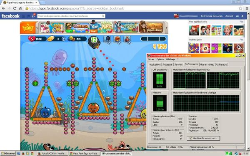Viewport: 250px width, 156px height.
Task: Open Farm Heroes Saga banner
Action: (x=126, y=27)
